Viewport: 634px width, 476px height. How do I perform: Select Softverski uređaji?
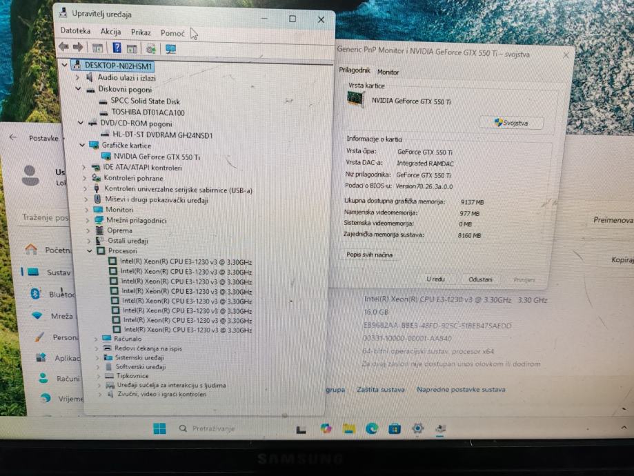[x=140, y=367]
